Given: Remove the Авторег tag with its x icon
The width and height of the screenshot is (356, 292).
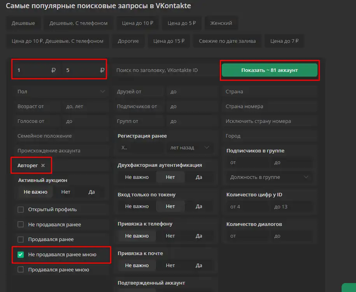Looking at the screenshot, I should [43, 166].
